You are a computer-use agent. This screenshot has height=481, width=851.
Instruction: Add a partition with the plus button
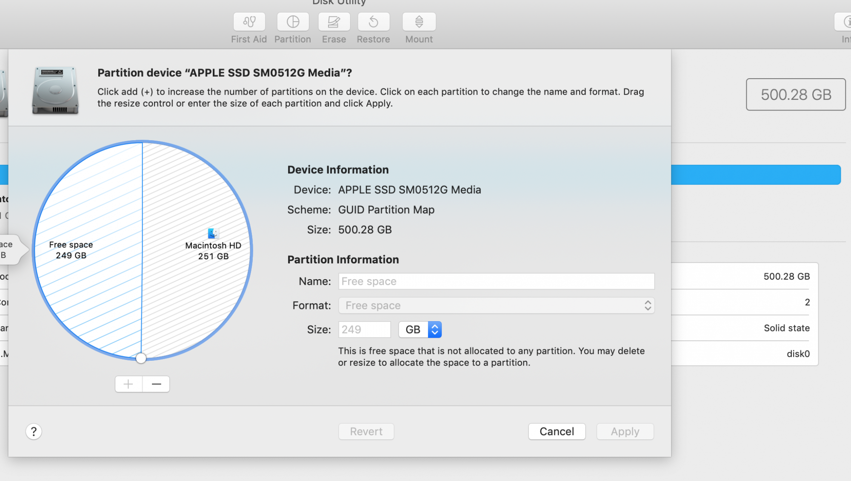point(129,384)
